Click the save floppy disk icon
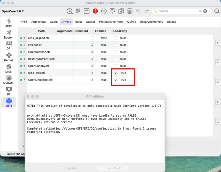Image resolution: width=221 pixels, height=172 pixels. tap(86, 11)
